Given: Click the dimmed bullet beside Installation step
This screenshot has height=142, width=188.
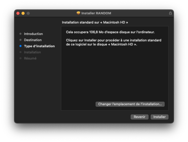Looking at the screenshot, I should (x=20, y=52).
